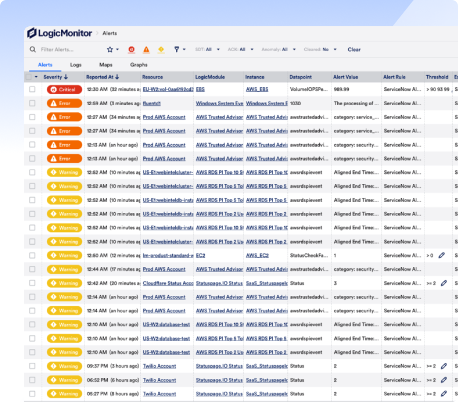Image resolution: width=458 pixels, height=402 pixels.
Task: Check the 05:27 PM Twilio alert row
Action: pos(32,394)
